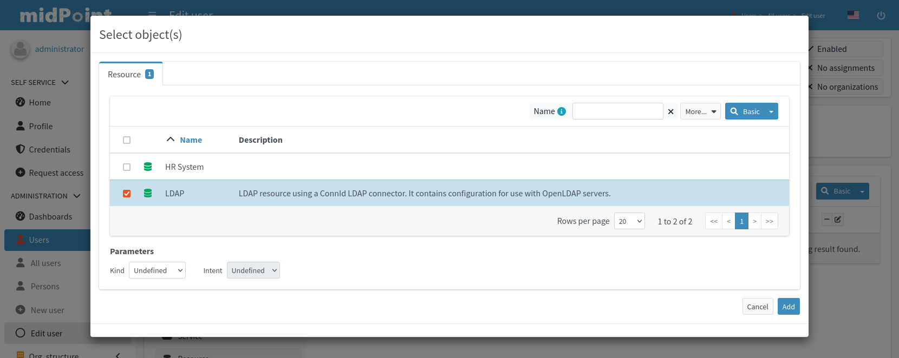Click the Enabled status tag in background
899x358 pixels.
(x=845, y=49)
